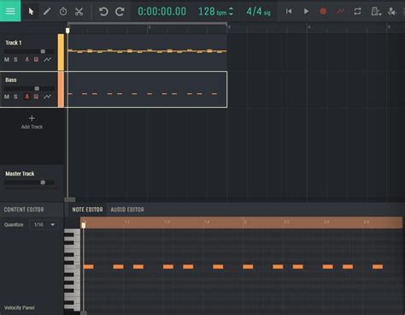The image size is (405, 315).
Task: Click bar 2 on arrangement ruler
Action: point(149,27)
